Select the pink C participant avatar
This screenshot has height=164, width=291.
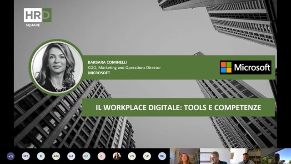tap(101, 156)
